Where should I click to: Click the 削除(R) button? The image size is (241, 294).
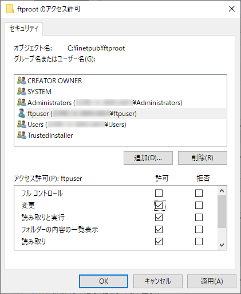click(x=203, y=158)
